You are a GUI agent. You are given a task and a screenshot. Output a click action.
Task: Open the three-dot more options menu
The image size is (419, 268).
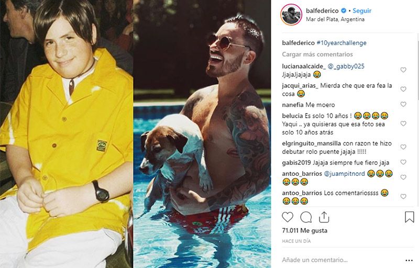click(409, 260)
